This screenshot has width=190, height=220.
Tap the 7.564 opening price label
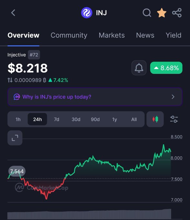point(17,171)
